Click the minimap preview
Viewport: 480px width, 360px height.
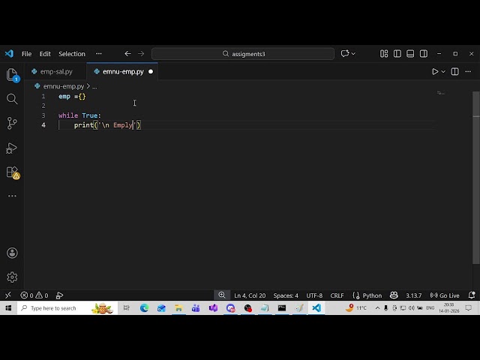click(x=441, y=93)
